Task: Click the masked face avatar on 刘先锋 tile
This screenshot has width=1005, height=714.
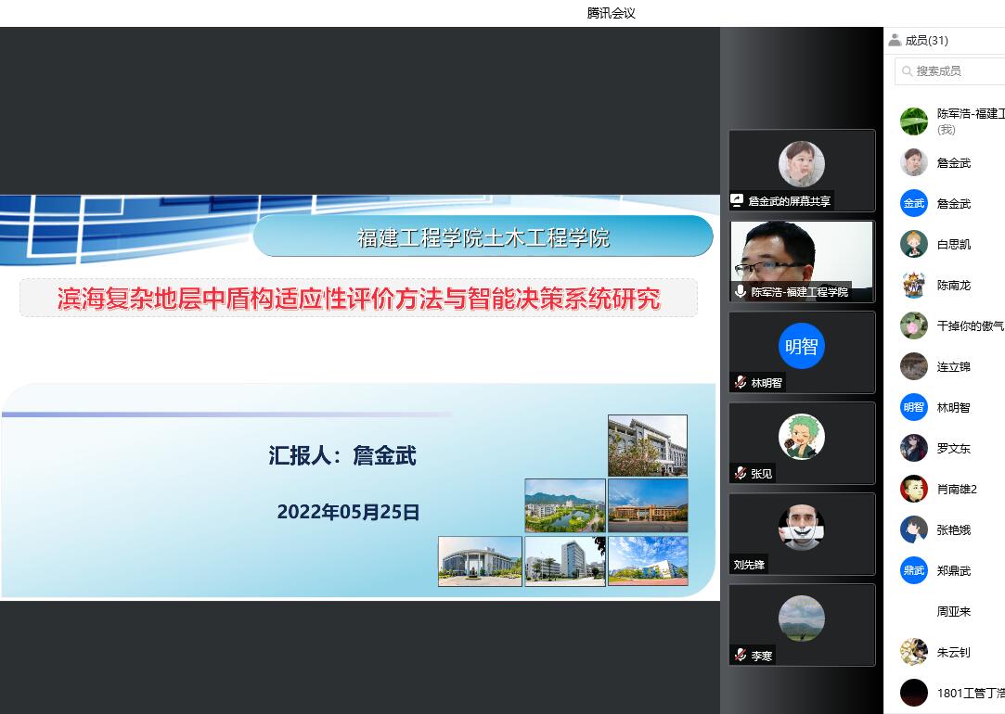Action: (x=801, y=528)
